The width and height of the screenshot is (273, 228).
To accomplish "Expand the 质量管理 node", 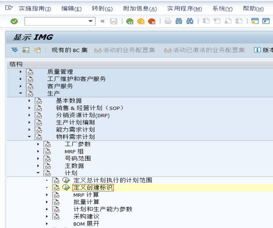I will (21, 71).
